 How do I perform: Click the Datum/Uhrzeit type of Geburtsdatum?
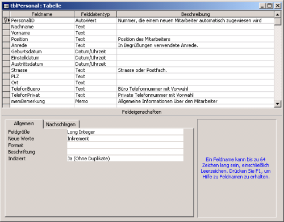tap(95, 52)
